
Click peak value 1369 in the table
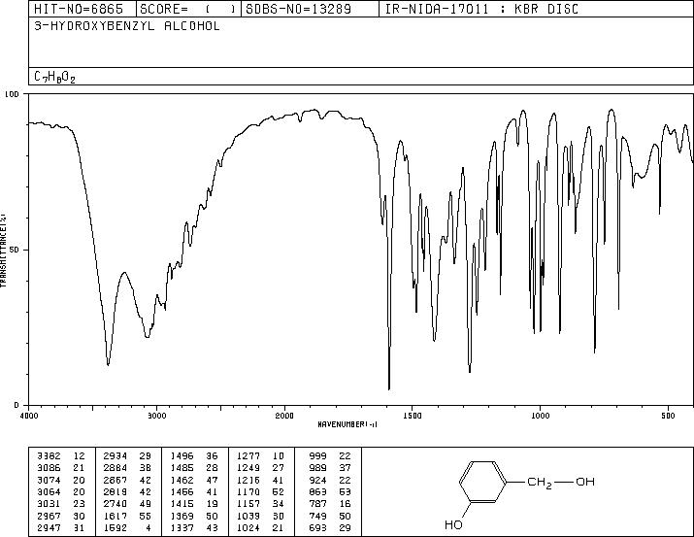pyautogui.click(x=182, y=517)
